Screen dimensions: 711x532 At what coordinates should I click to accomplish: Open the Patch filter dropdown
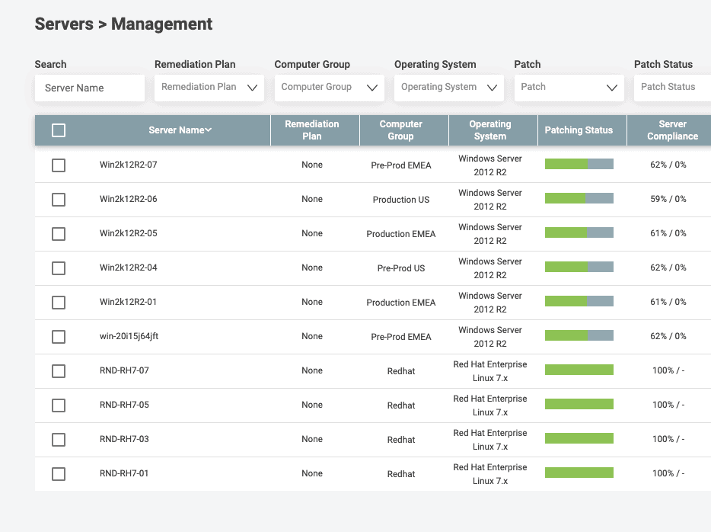pos(569,88)
